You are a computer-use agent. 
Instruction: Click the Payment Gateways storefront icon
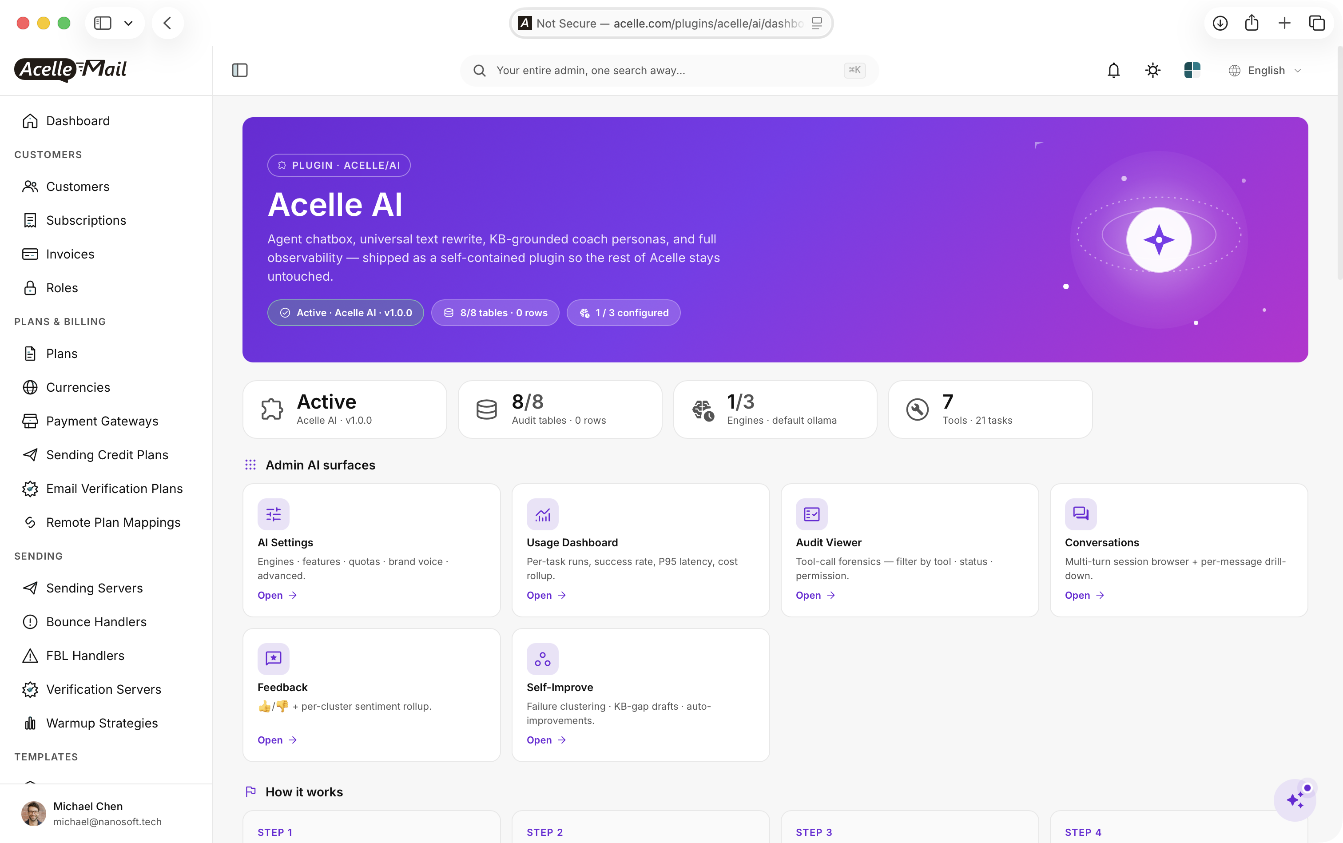pyautogui.click(x=30, y=421)
